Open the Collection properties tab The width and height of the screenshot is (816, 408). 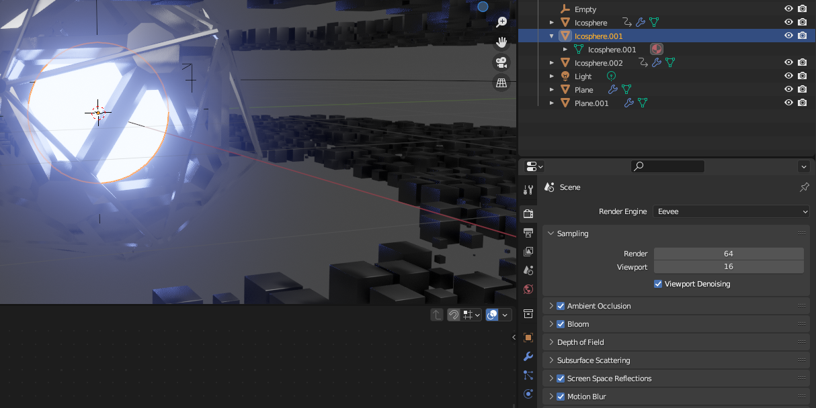pos(528,313)
